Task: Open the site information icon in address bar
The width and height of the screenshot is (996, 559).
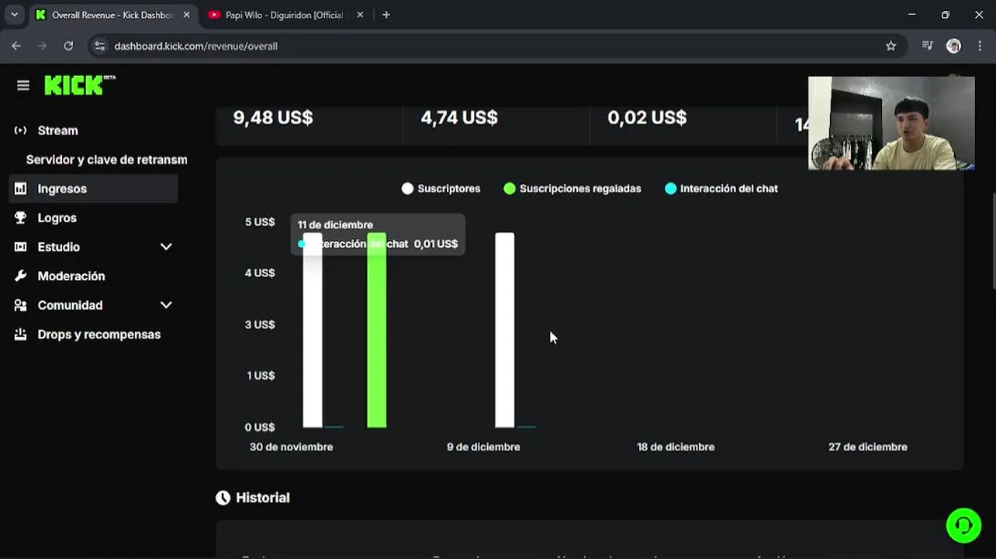Action: tap(99, 46)
